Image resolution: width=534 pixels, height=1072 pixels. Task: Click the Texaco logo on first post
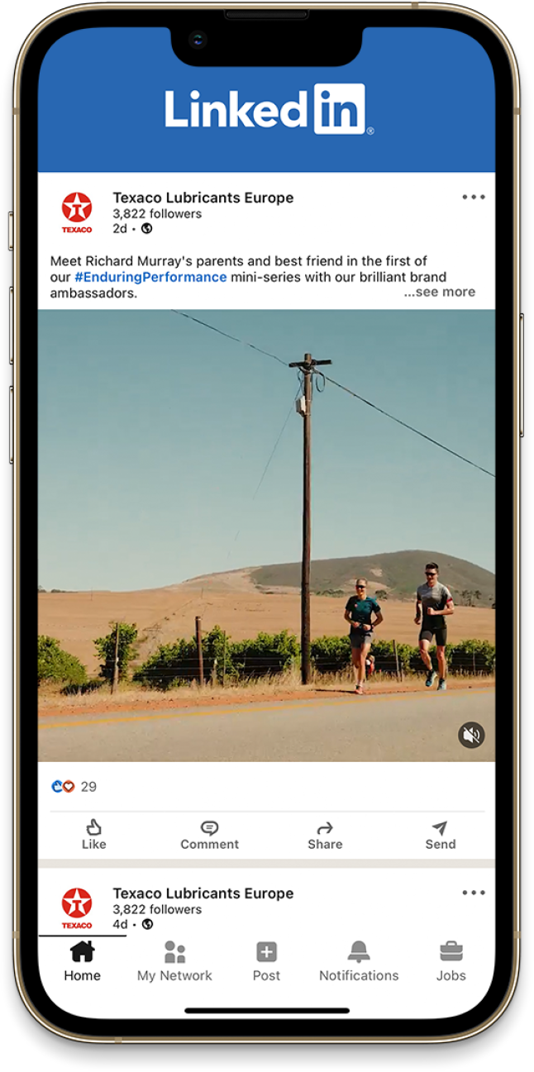coord(77,212)
